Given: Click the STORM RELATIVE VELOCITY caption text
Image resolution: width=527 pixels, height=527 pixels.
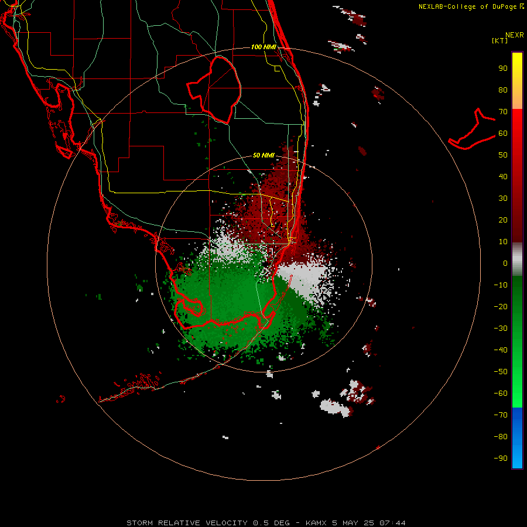Looking at the screenshot, I should tap(187, 523).
